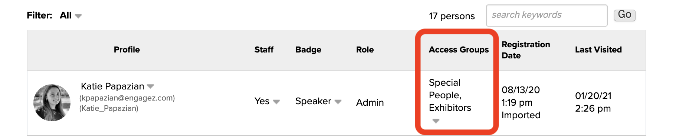Expand the Access Groups arrow below Exhibitors
This screenshot has height=136, width=676.
click(436, 121)
